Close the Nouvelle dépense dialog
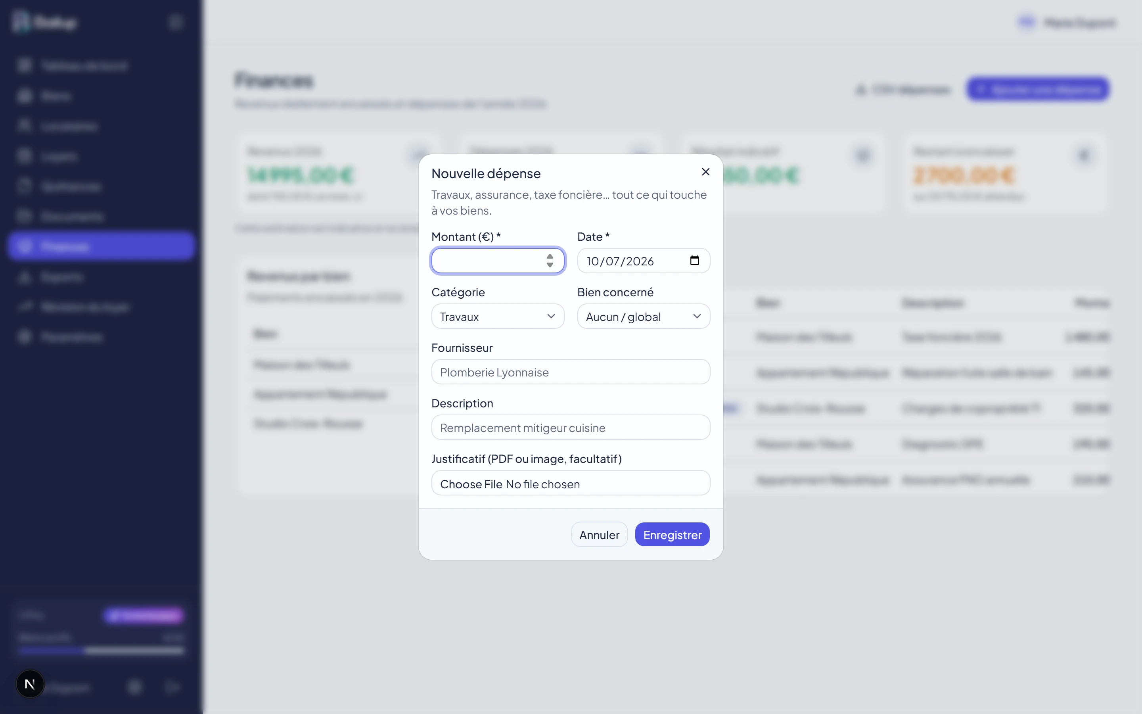Image resolution: width=1142 pixels, height=714 pixels. pyautogui.click(x=705, y=172)
